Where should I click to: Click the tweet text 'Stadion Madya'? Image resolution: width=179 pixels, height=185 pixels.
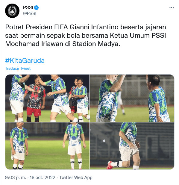95,44
